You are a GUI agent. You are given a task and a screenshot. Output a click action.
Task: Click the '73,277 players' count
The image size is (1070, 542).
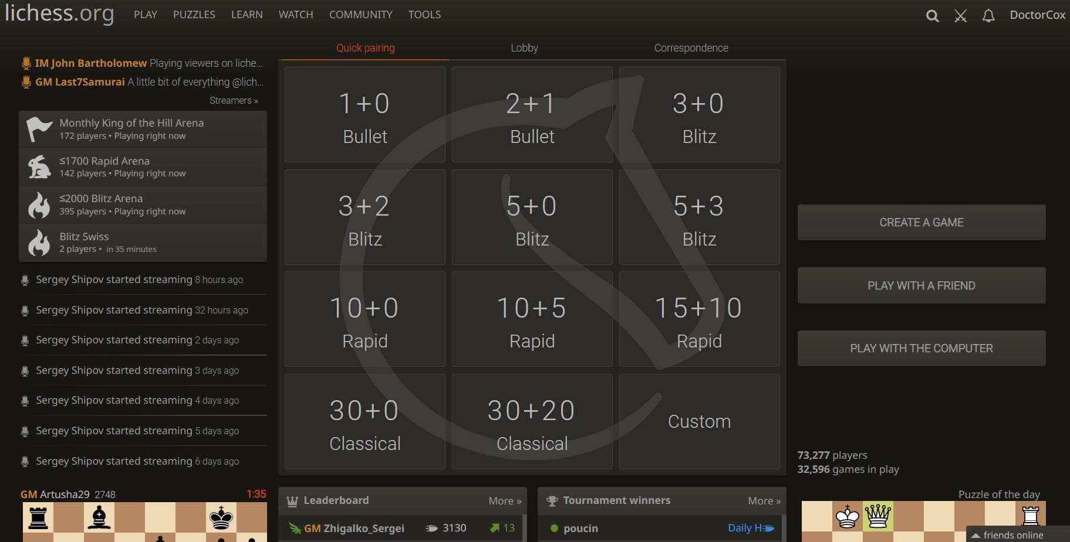coord(832,455)
